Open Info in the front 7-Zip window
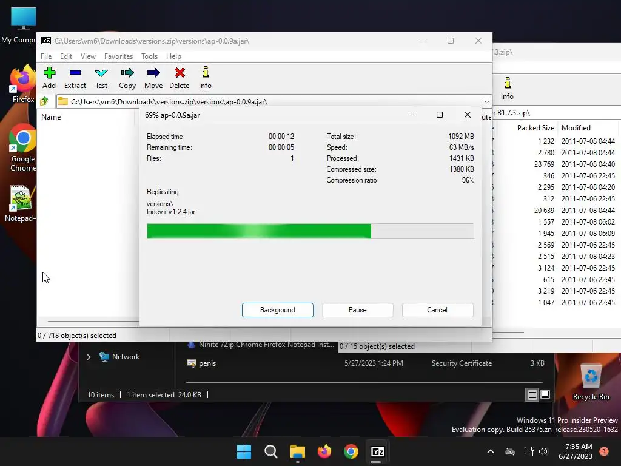The height and width of the screenshot is (466, 621). click(205, 78)
